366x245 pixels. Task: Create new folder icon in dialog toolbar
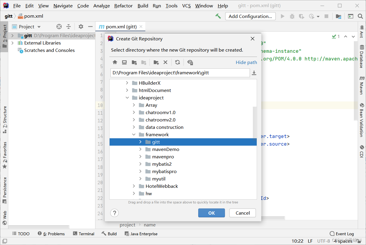pyautogui.click(x=156, y=62)
